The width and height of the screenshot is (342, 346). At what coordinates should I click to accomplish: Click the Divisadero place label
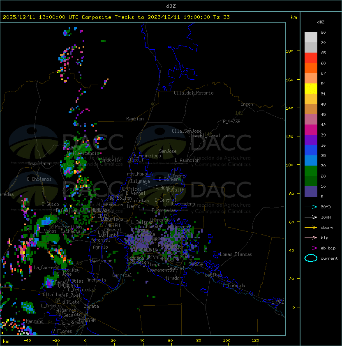point(183,204)
